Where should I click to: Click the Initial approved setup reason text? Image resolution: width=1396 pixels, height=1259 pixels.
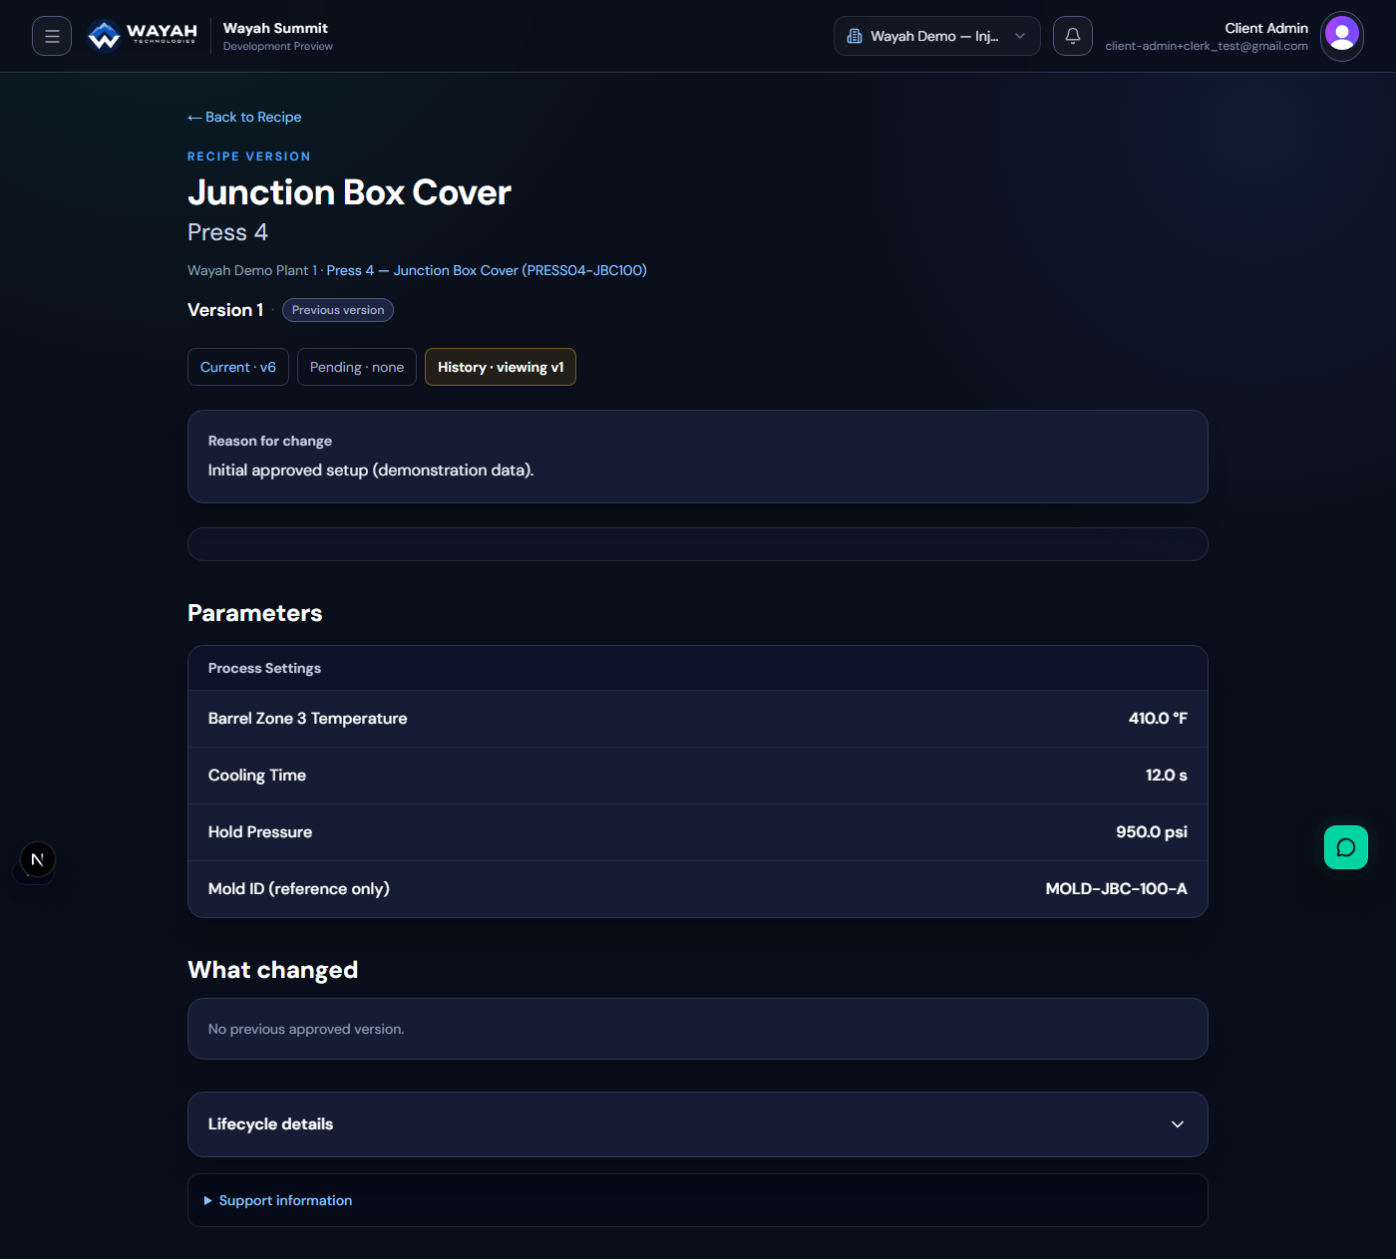(371, 471)
